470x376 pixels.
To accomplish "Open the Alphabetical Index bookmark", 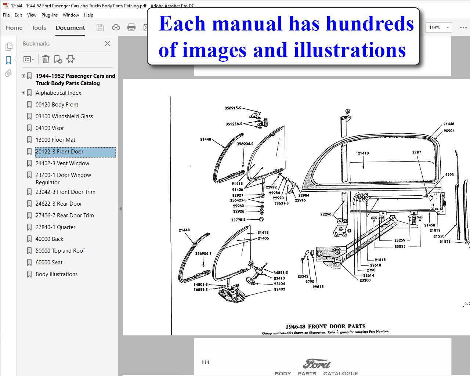I will [x=58, y=93].
